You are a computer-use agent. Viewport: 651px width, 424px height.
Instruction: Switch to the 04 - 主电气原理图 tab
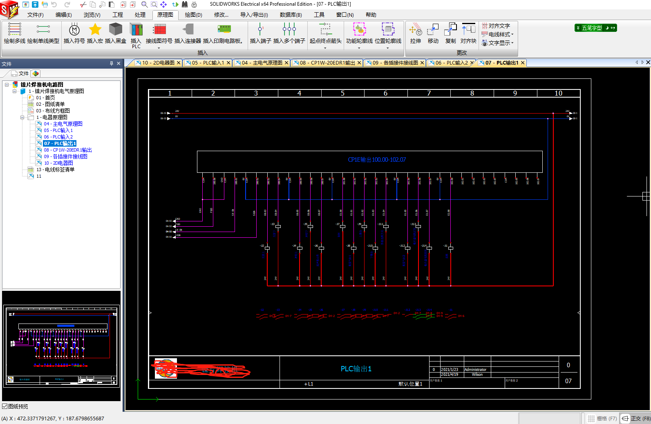262,62
